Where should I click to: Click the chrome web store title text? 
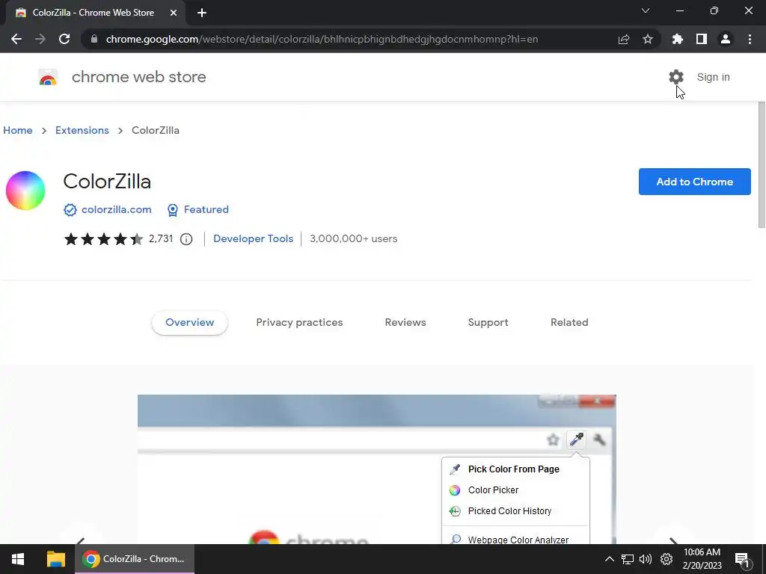138,77
